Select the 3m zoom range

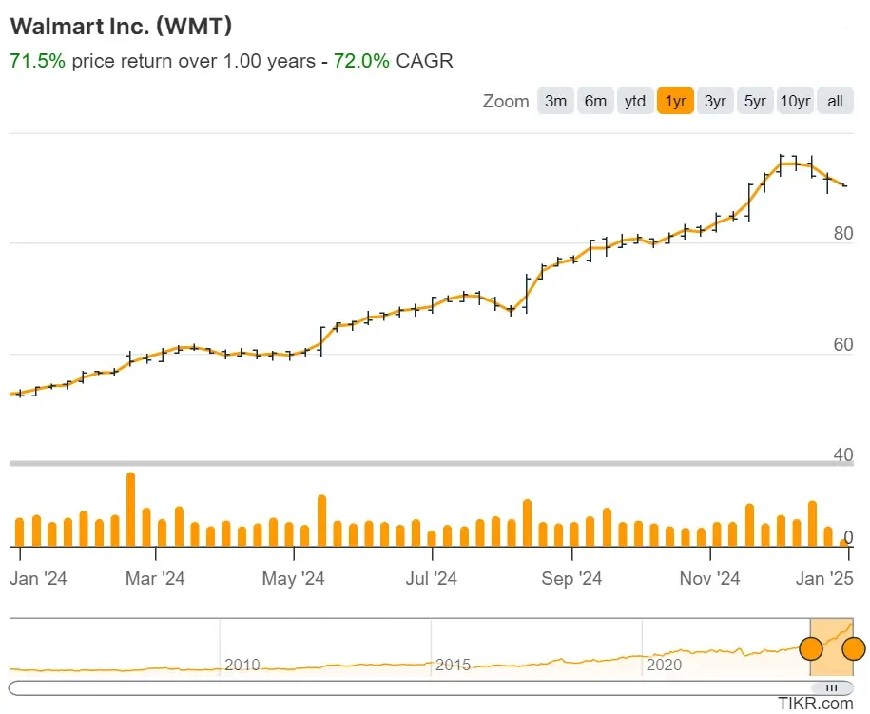pos(555,100)
